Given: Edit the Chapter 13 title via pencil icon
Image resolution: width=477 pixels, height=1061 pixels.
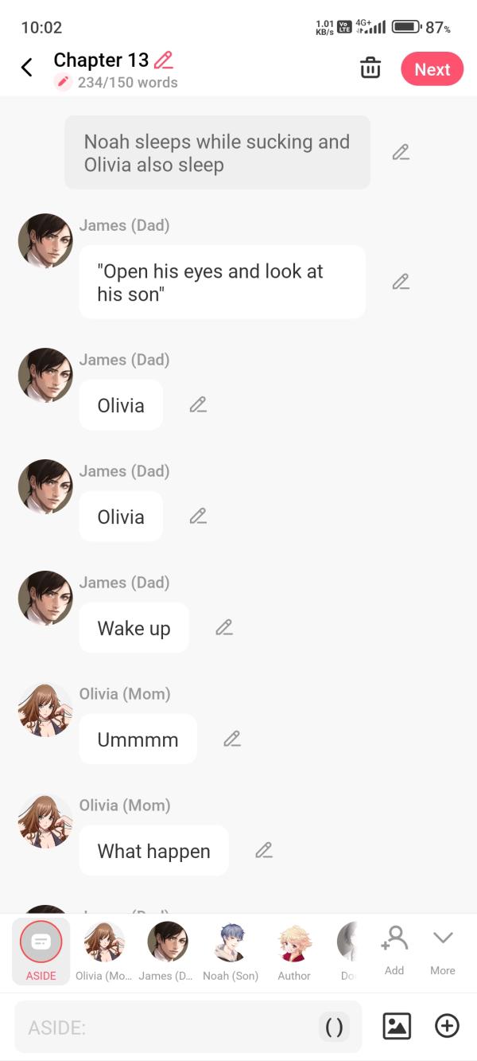Looking at the screenshot, I should coord(165,60).
